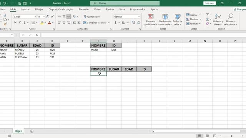Click the increase decimals icon
Screen dimensions: 246x138
coord(133,23)
